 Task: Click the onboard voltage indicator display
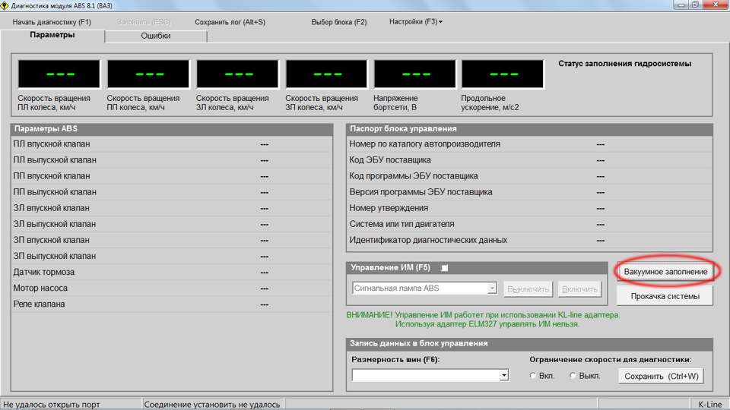[x=415, y=74]
